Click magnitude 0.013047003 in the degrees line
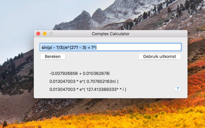 pyautogui.click(x=62, y=89)
